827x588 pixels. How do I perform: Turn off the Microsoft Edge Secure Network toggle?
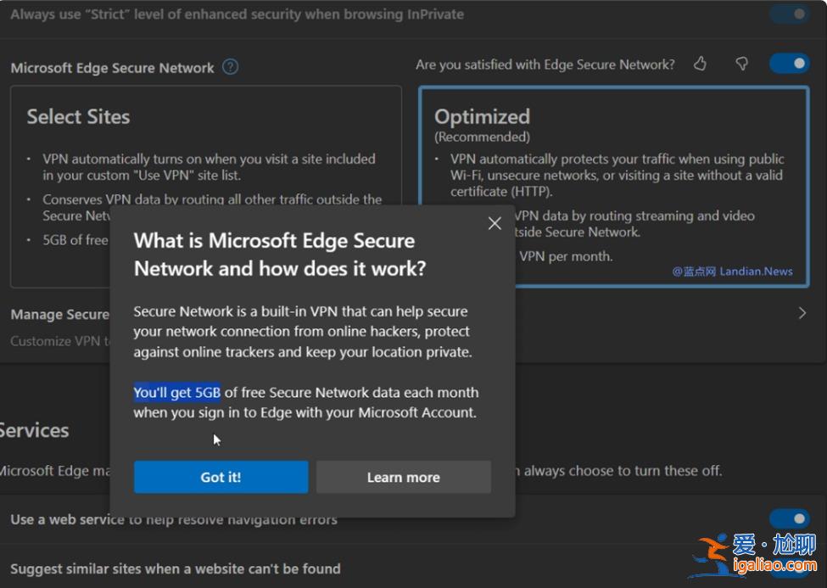click(x=789, y=63)
